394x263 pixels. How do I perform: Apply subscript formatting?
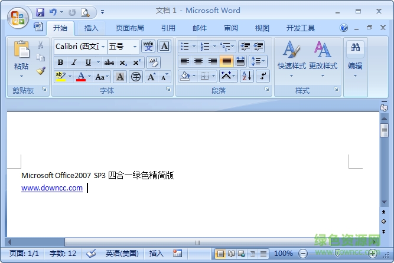123,63
